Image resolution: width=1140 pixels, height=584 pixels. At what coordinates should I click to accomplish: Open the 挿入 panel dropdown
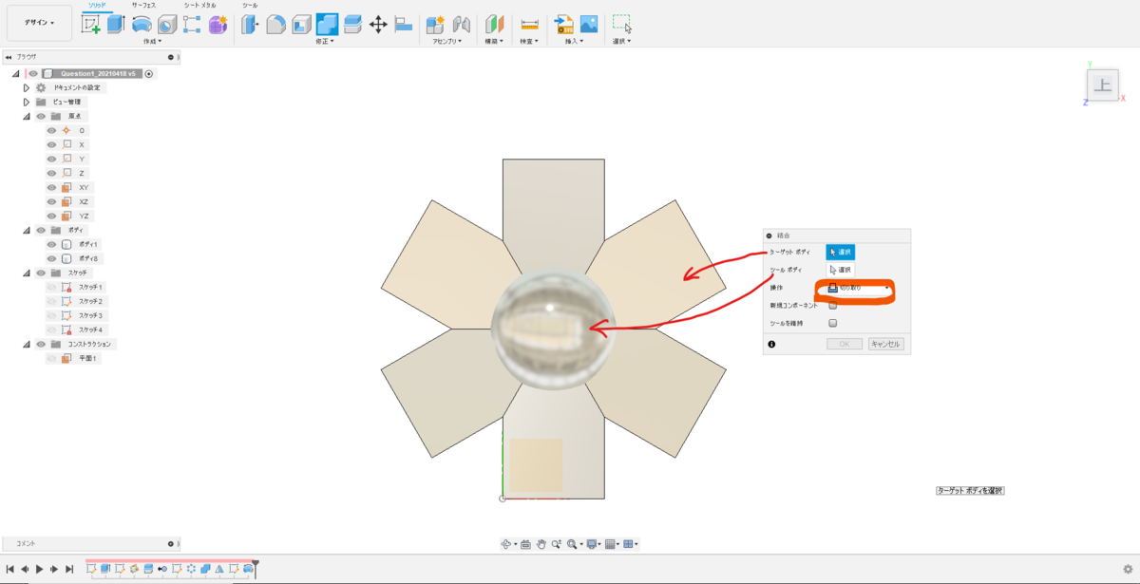click(575, 41)
